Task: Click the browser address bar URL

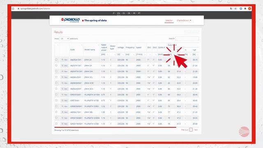Action: pos(35,9)
